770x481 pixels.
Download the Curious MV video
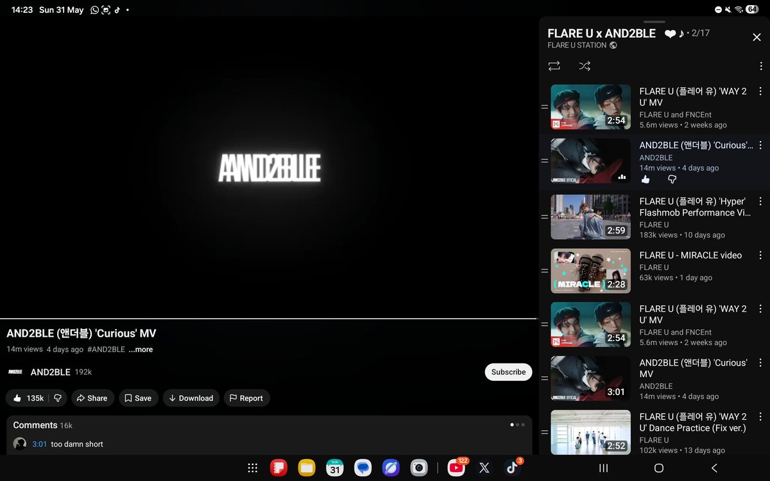point(191,398)
